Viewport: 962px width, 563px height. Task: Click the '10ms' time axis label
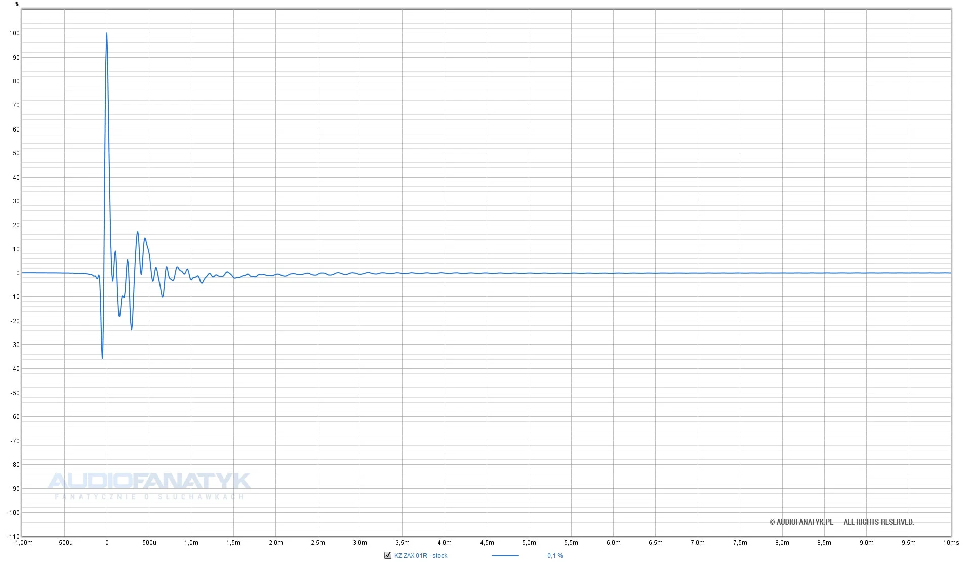point(951,543)
